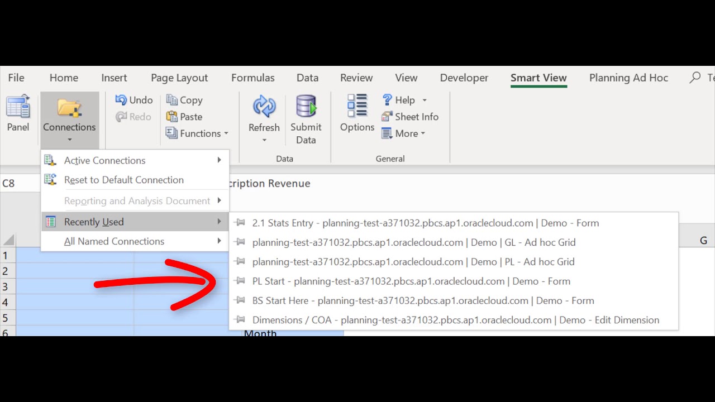Expand Reporting and Analysis Document submenu arrow

[219, 200]
